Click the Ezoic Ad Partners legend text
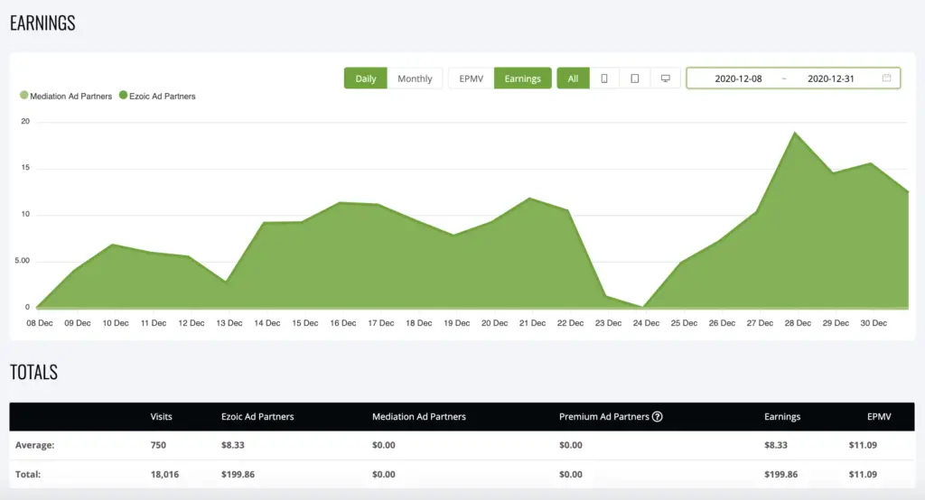925x500 pixels. coord(163,96)
